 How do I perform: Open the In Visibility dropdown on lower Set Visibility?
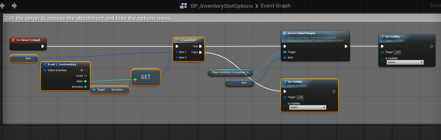click(x=307, y=107)
